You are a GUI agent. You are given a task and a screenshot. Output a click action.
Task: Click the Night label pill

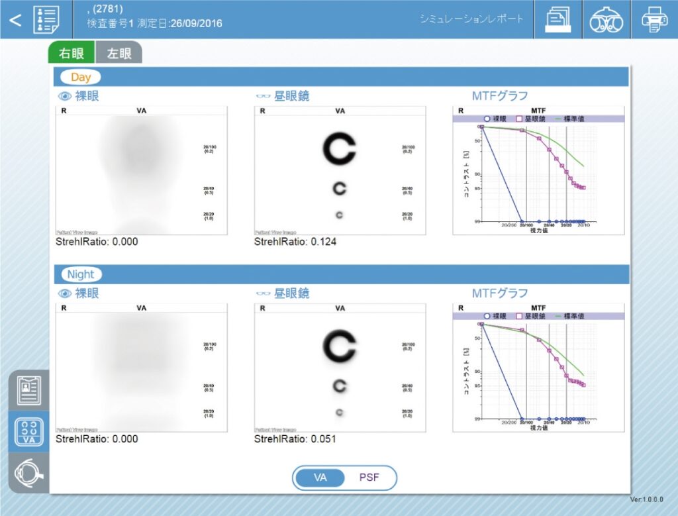81,274
